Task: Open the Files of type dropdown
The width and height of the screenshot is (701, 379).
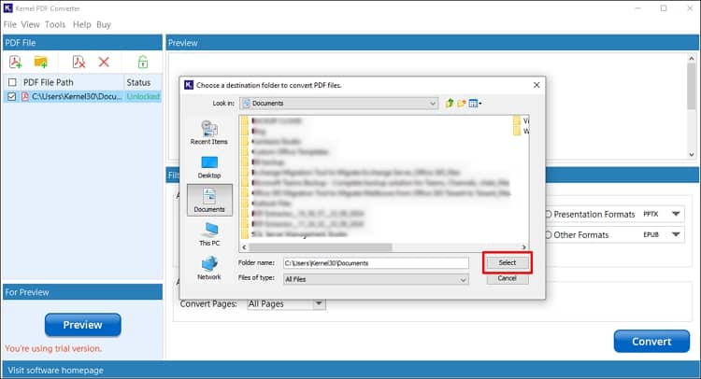Action: click(x=376, y=279)
